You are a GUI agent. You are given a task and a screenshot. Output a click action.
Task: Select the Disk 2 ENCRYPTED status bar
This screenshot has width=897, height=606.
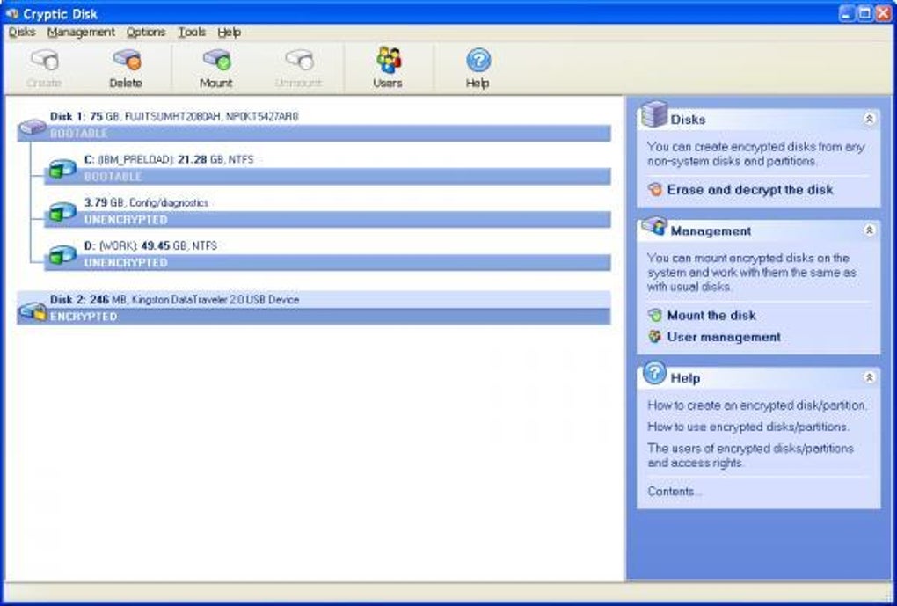(314, 317)
